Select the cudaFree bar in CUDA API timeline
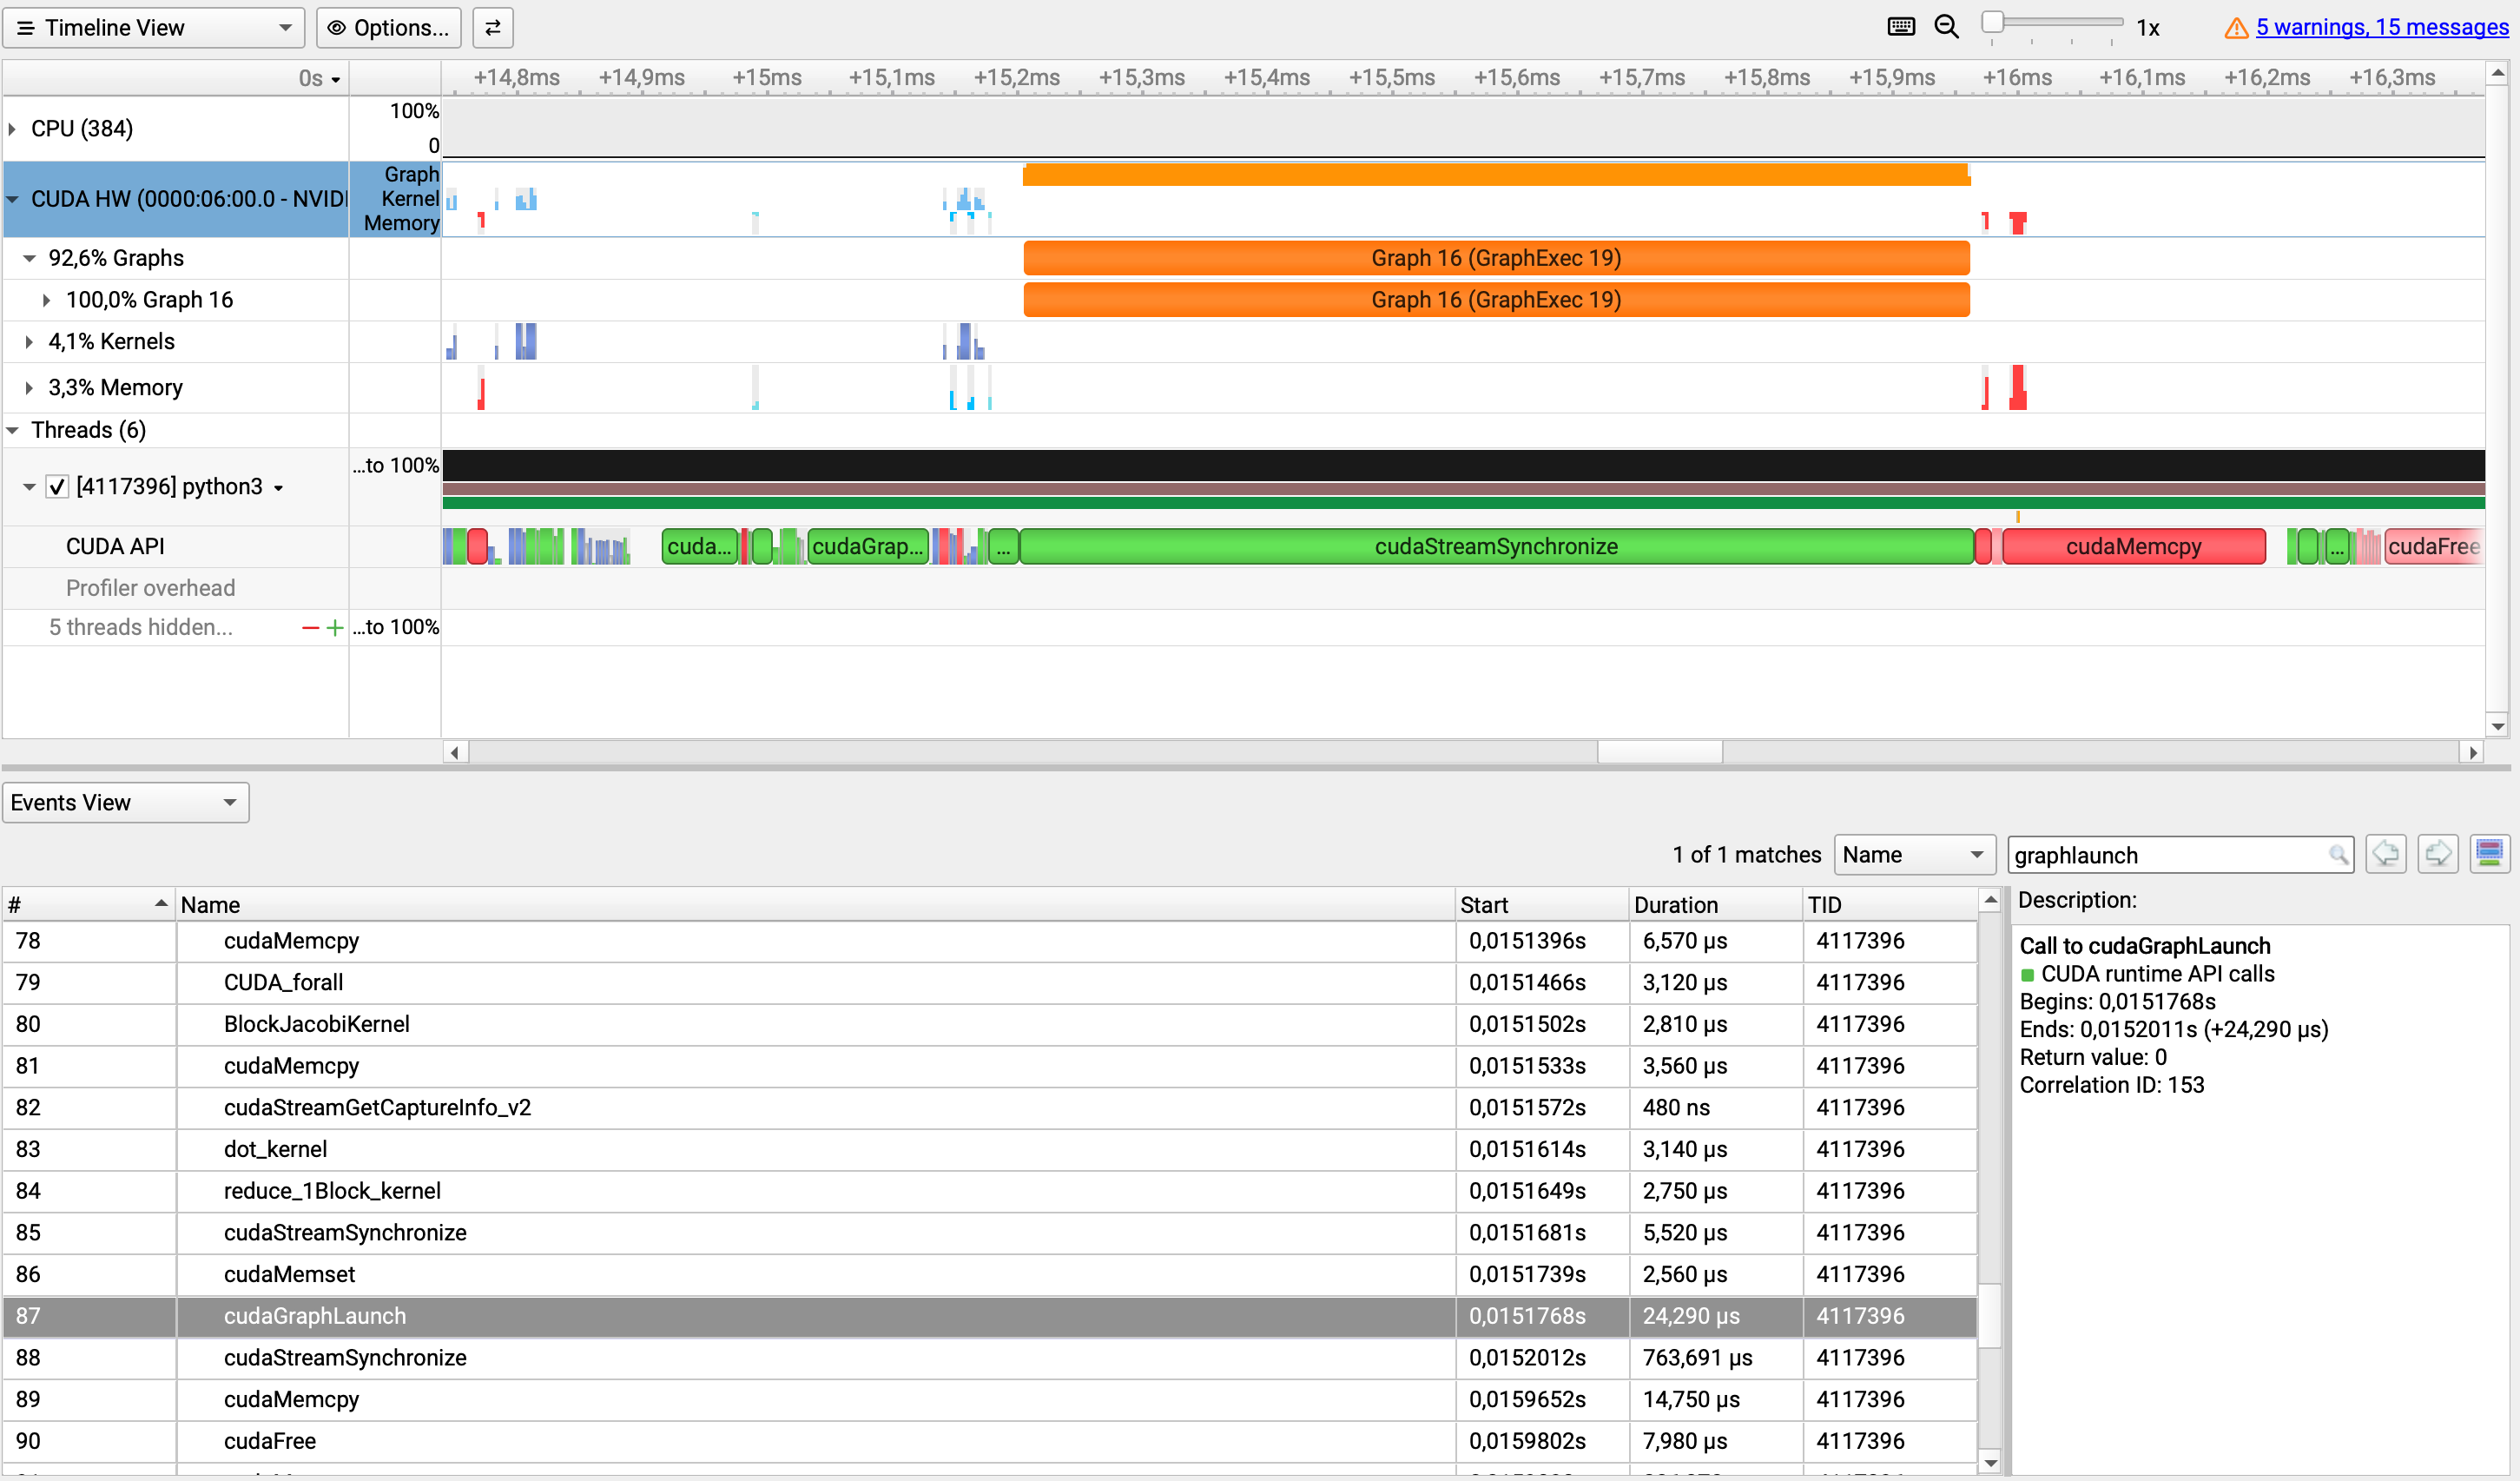2520x1481 pixels. click(2433, 546)
